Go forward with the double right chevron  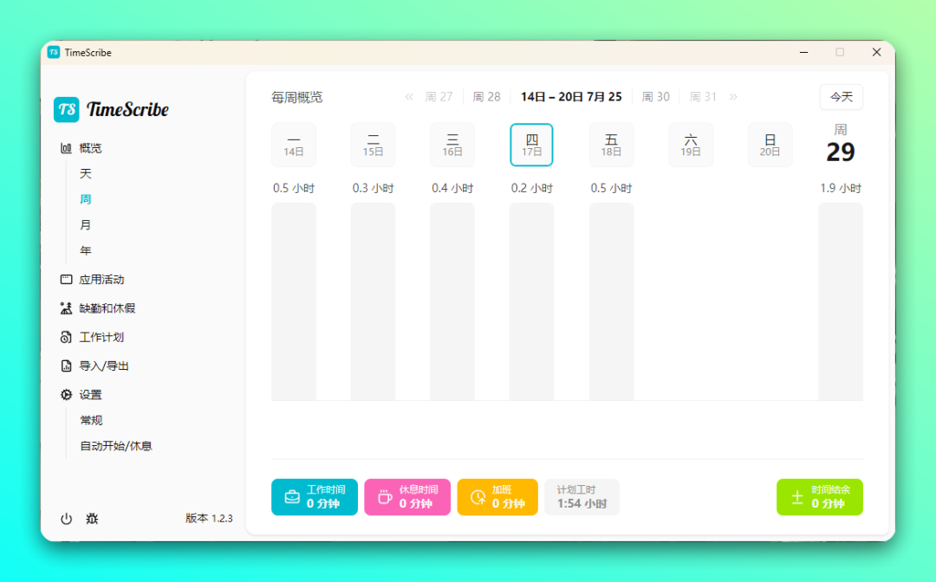(x=733, y=97)
